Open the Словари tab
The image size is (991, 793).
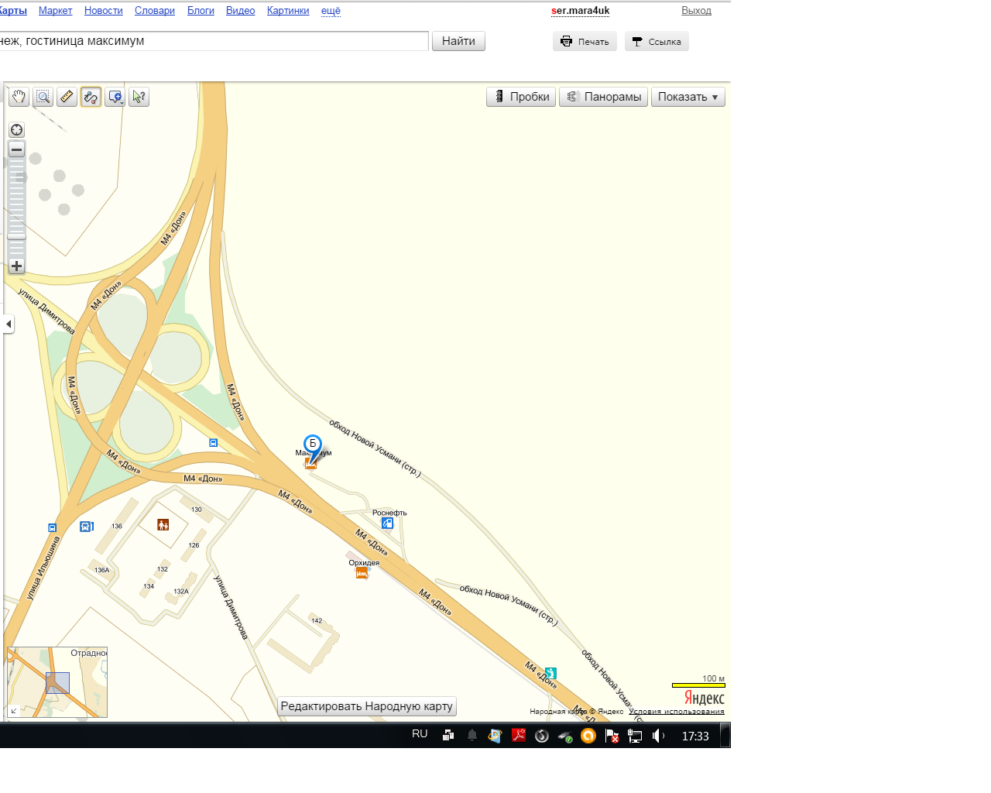pos(155,11)
